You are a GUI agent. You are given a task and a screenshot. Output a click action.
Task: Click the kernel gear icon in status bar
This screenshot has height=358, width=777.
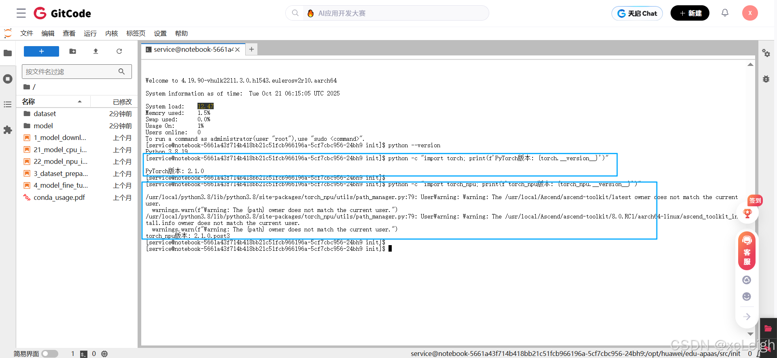pyautogui.click(x=104, y=354)
